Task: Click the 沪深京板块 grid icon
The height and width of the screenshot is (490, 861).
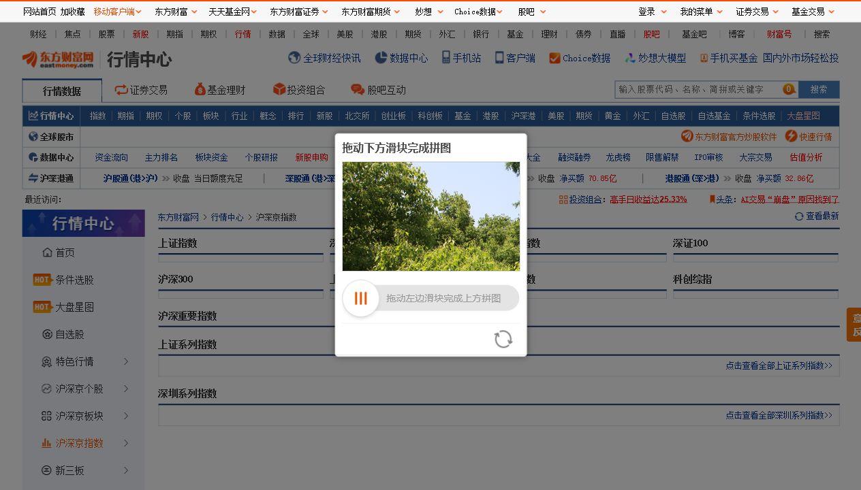Action: click(46, 416)
